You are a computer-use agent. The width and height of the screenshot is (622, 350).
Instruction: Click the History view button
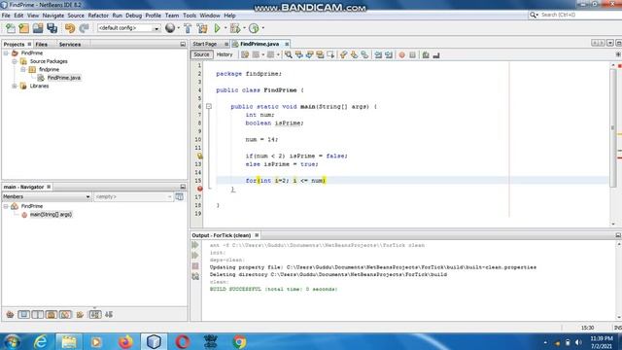pyautogui.click(x=225, y=54)
